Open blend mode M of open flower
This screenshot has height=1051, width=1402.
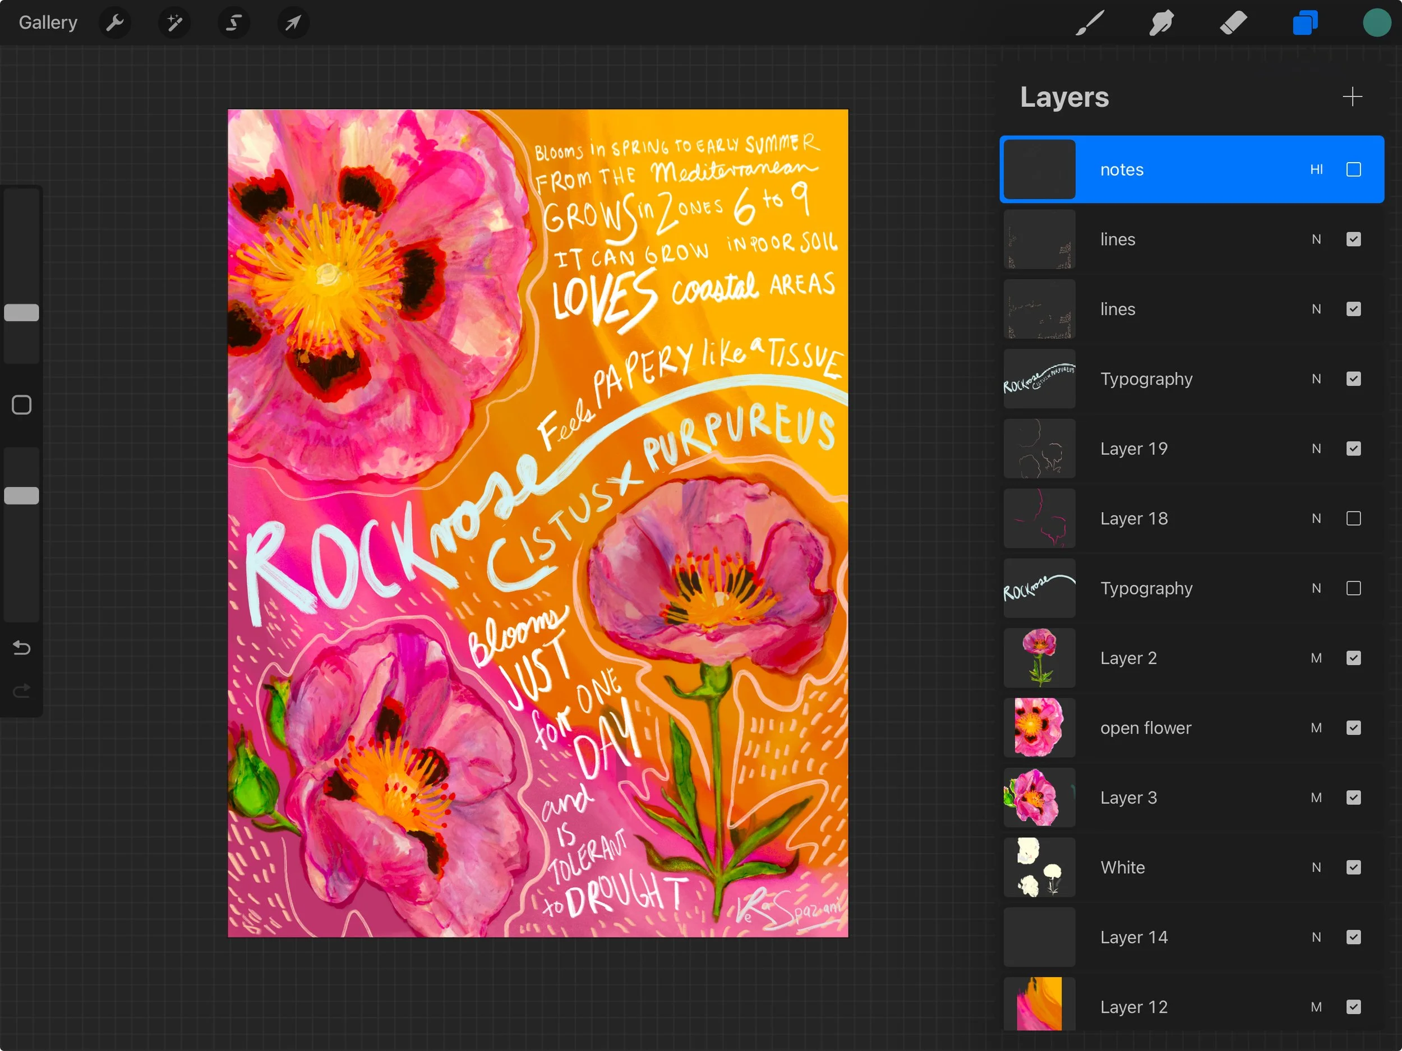tap(1316, 727)
